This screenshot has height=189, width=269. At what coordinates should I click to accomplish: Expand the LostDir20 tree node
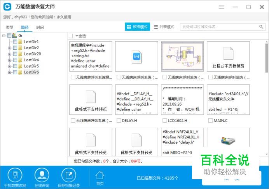point(10,54)
